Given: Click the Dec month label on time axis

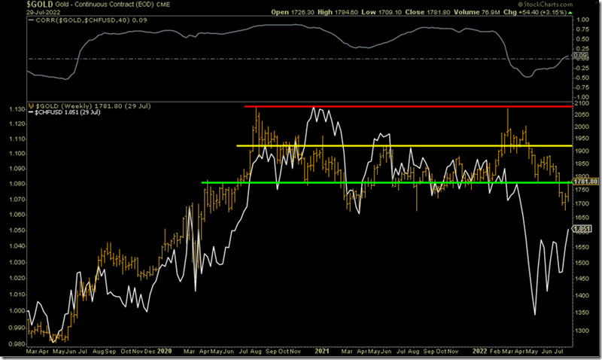Looking at the screenshot, I should pyautogui.click(x=150, y=351).
